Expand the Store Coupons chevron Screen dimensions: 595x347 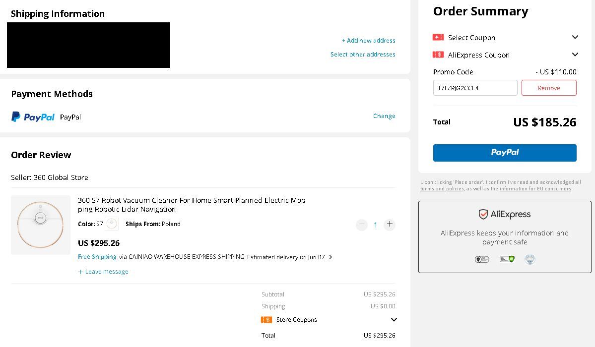394,320
